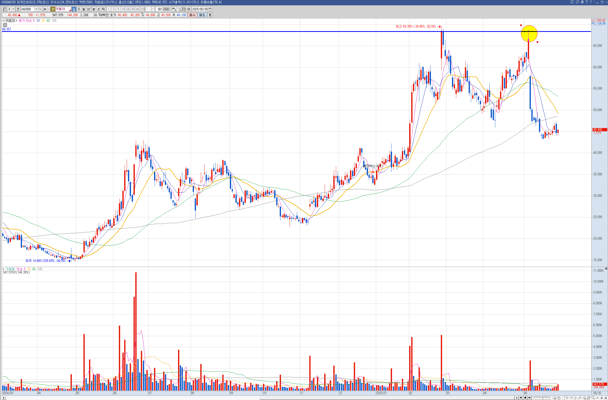Open the calendar date picker icon

(210, 9)
